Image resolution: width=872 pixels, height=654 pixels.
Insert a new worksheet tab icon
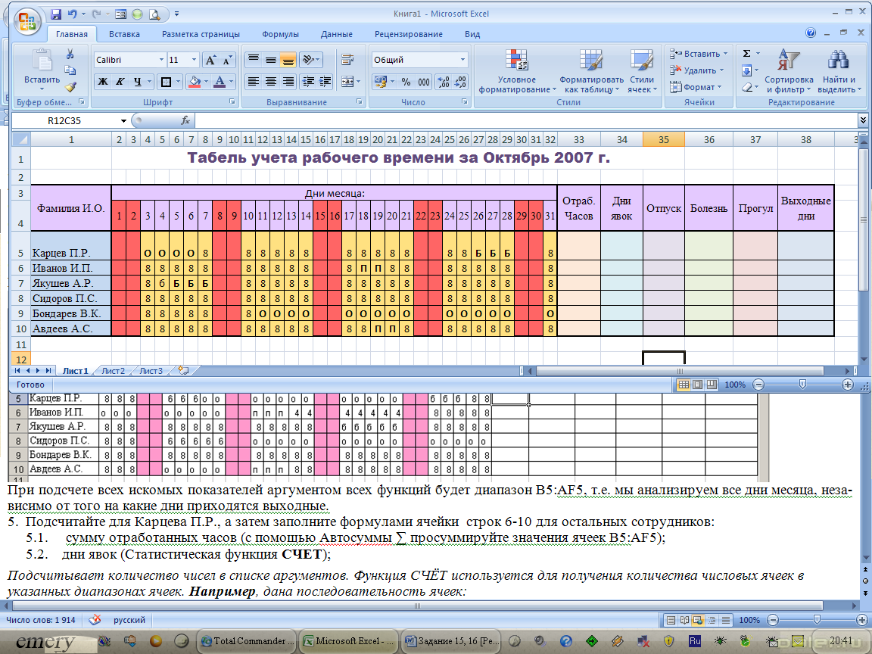[183, 370]
